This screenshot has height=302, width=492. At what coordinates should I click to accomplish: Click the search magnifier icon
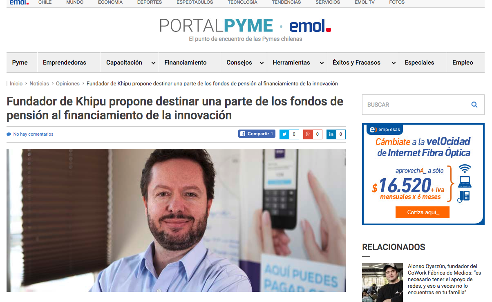point(474,105)
